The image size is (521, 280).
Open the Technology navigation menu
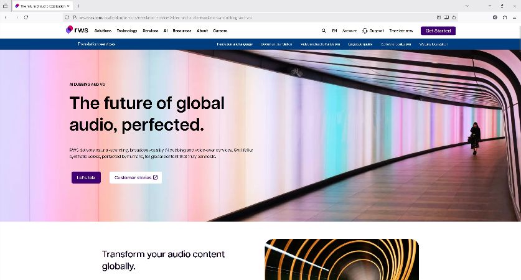click(x=126, y=30)
